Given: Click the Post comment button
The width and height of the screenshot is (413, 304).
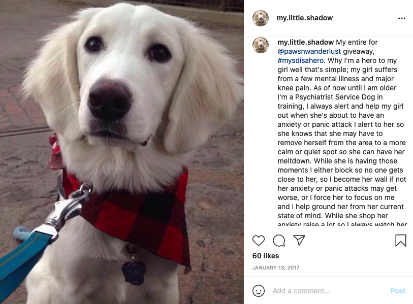Looking at the screenshot, I should pyautogui.click(x=398, y=291).
